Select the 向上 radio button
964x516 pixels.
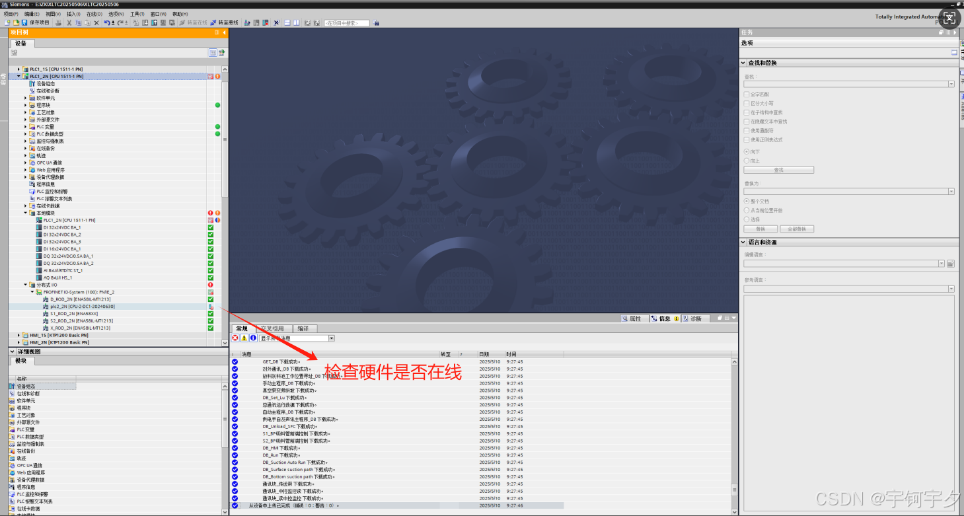(x=747, y=161)
